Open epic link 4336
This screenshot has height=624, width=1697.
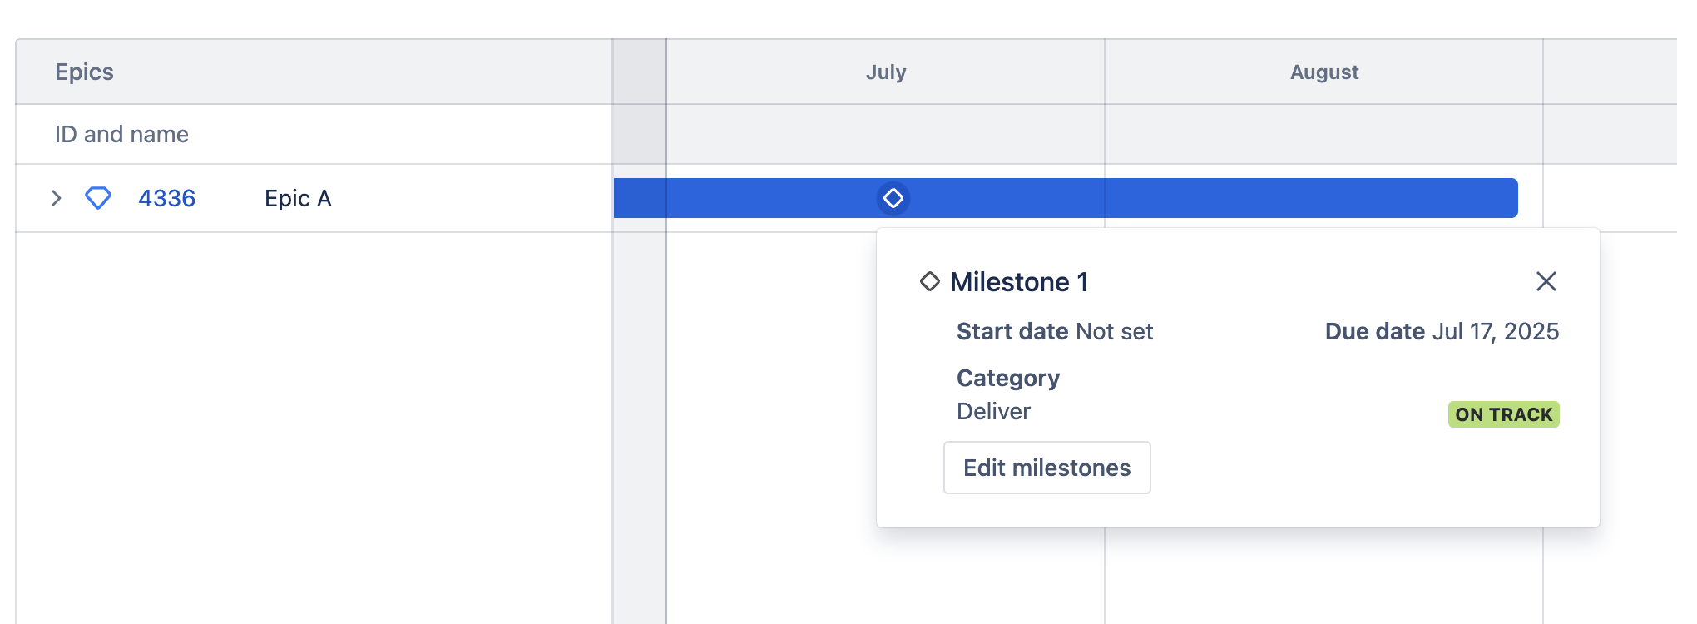(x=166, y=198)
